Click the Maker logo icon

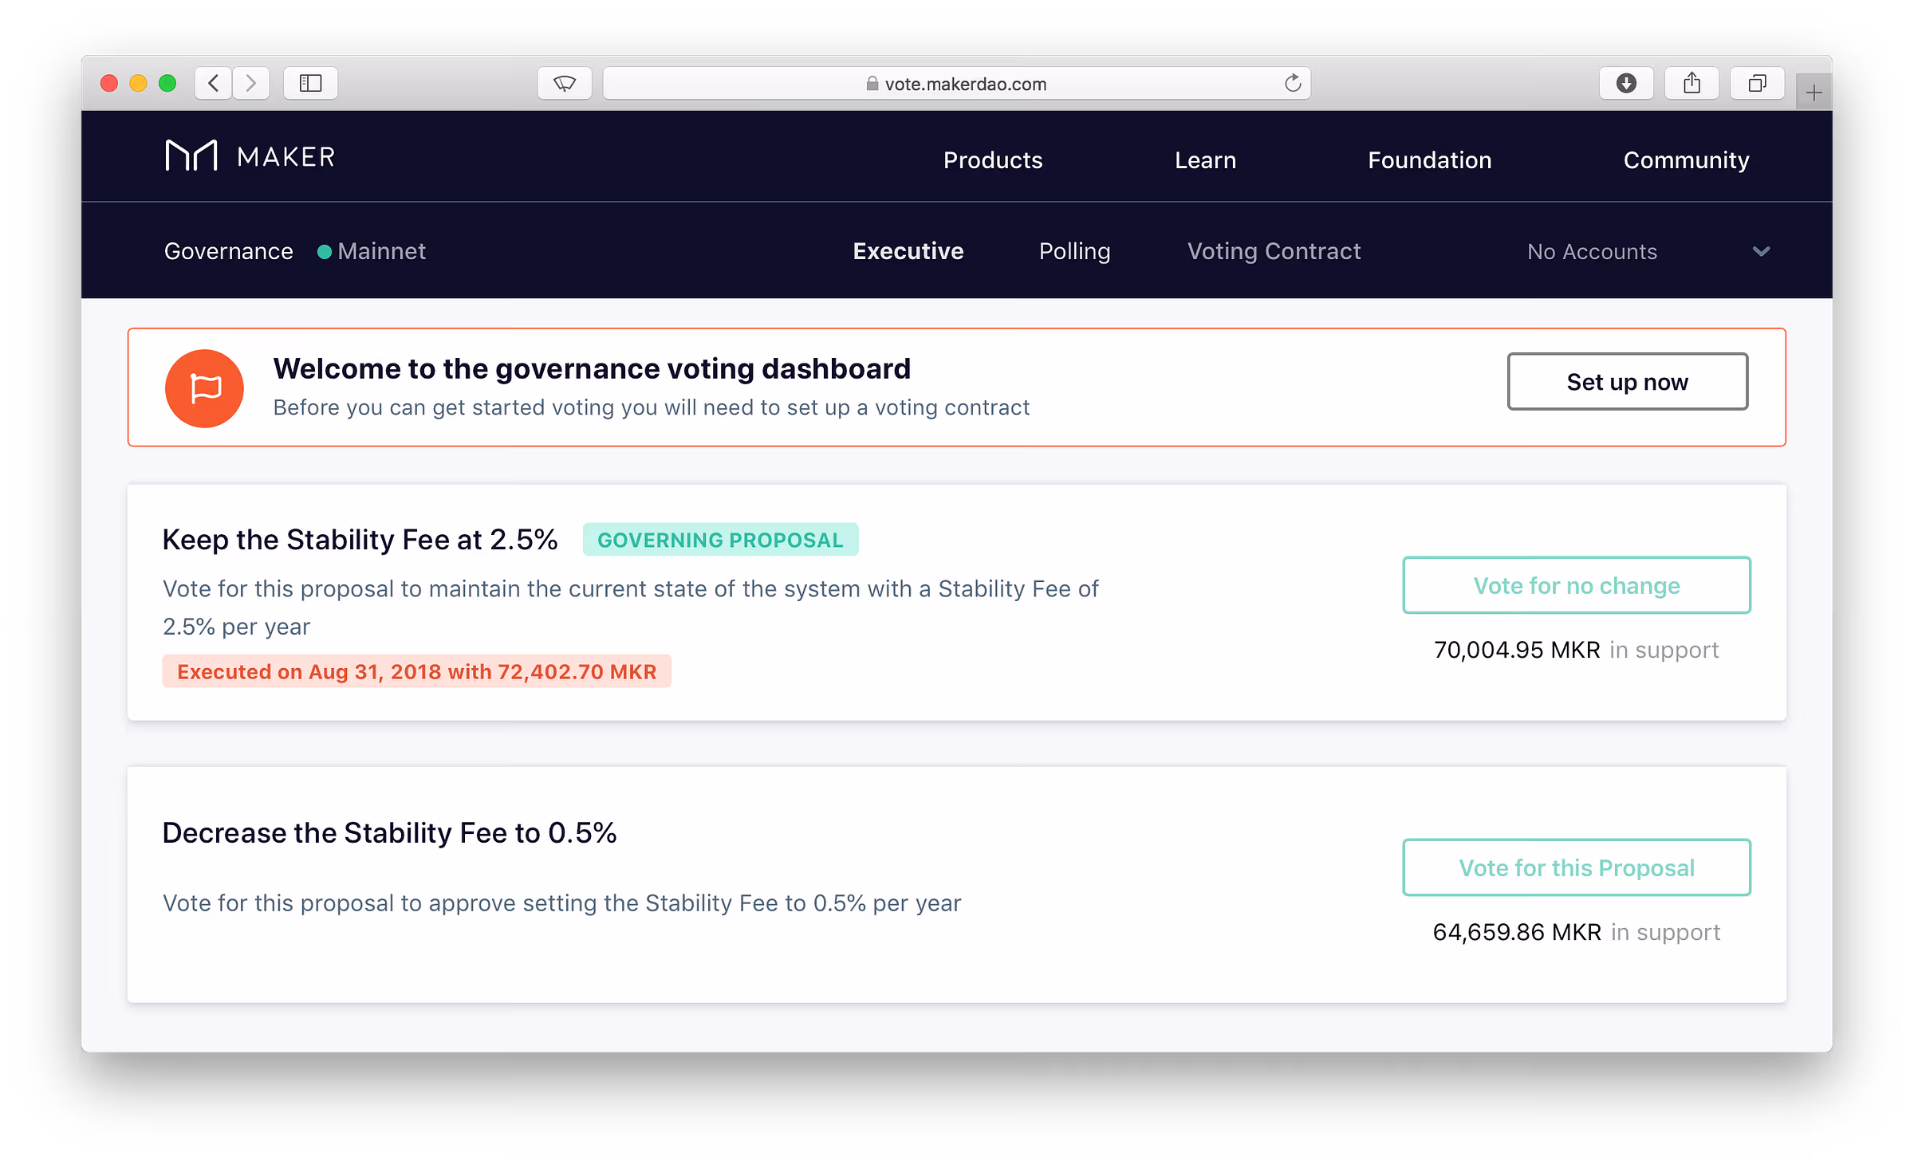pyautogui.click(x=191, y=156)
